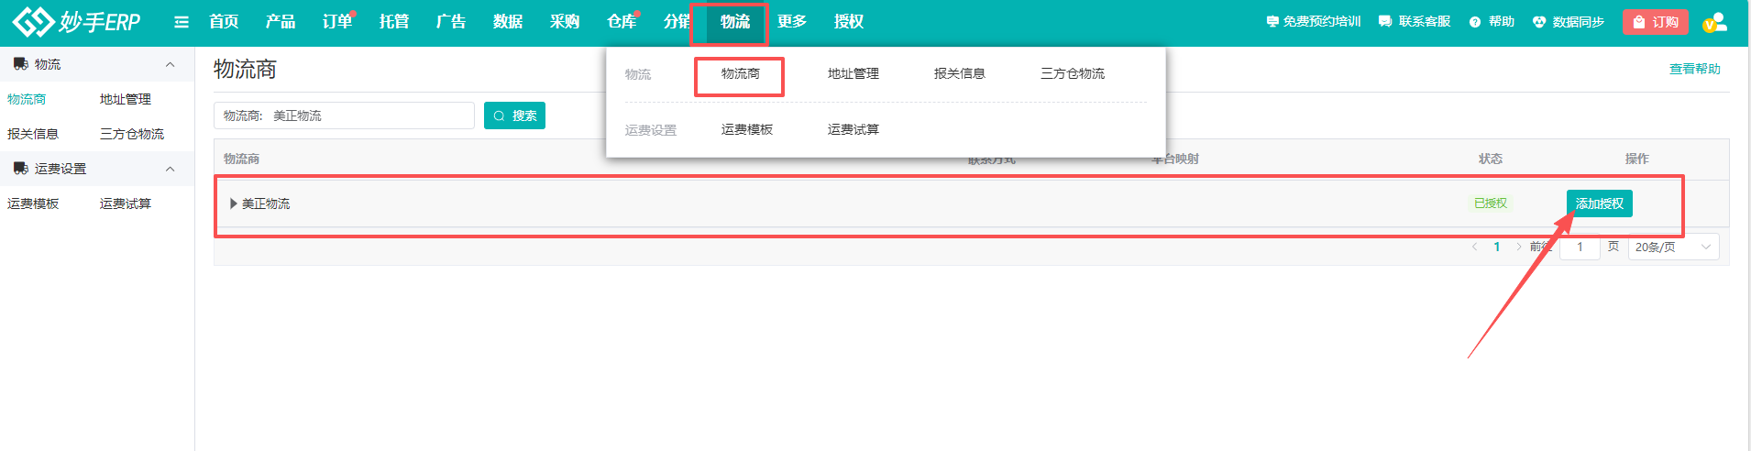Open the 20条/页 page size dropdown
The height and width of the screenshot is (451, 1751).
(1673, 247)
